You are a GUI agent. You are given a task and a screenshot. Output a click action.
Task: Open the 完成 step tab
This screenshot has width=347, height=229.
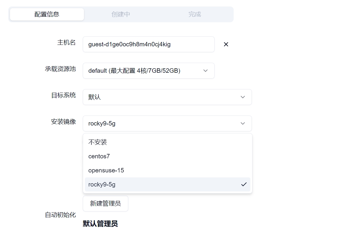[195, 14]
